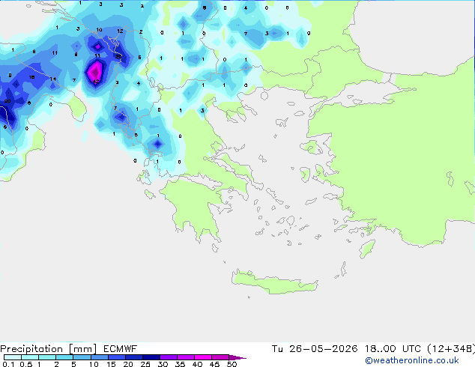
Task: Click legend label '40'
Action: click(x=197, y=364)
